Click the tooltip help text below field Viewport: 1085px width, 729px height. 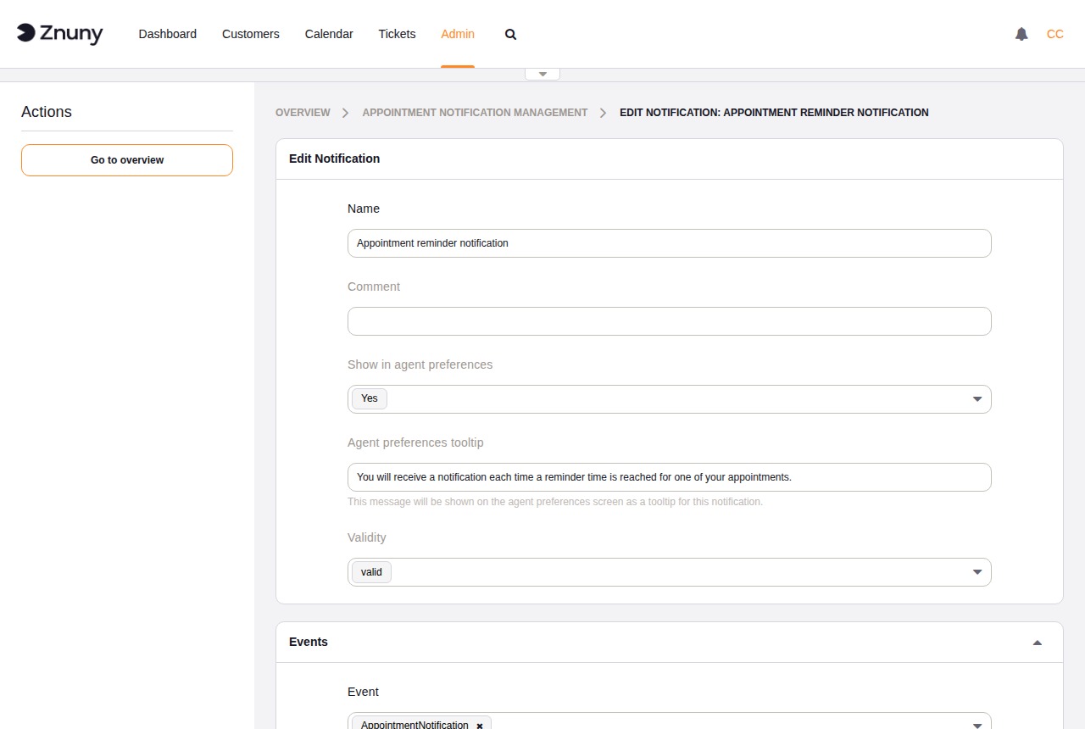point(555,502)
